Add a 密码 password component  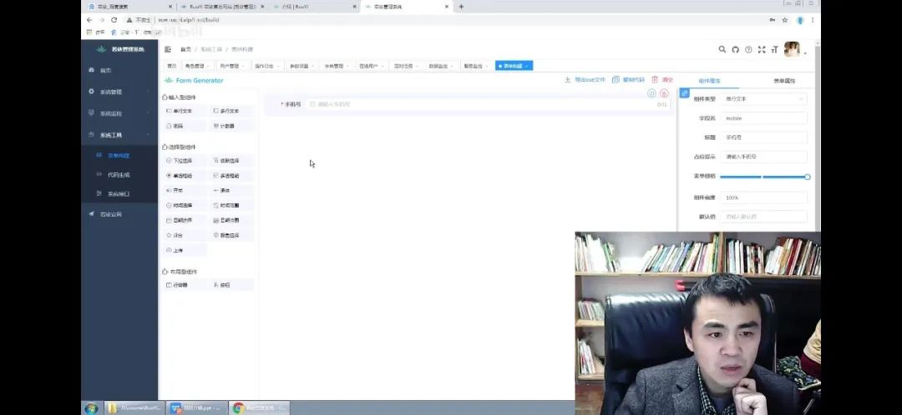(184, 126)
